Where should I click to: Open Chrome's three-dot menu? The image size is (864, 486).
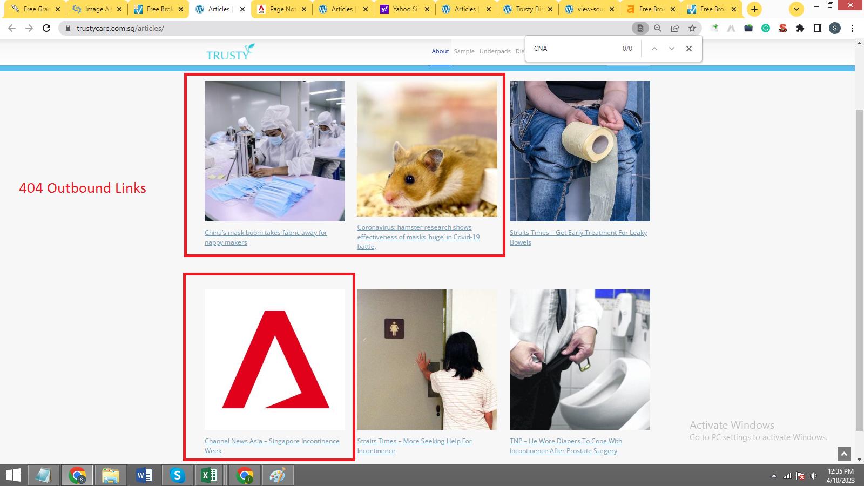point(852,28)
